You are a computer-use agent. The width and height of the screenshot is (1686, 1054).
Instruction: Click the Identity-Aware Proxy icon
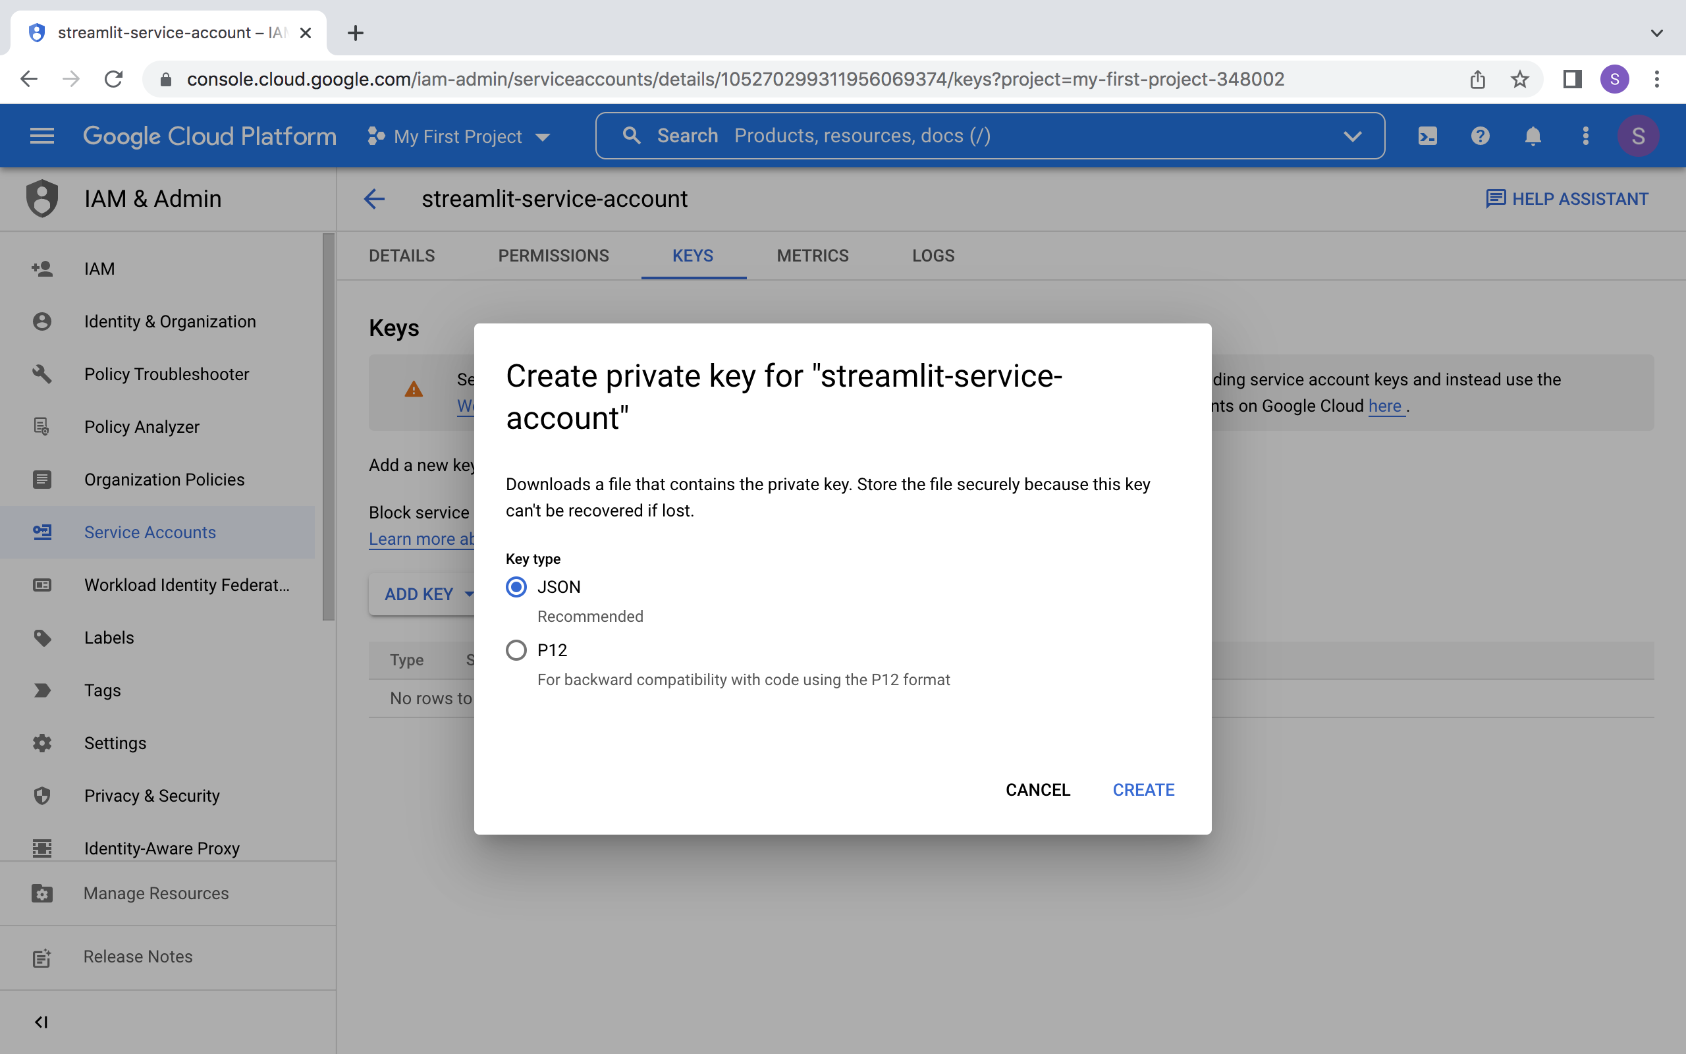point(41,848)
